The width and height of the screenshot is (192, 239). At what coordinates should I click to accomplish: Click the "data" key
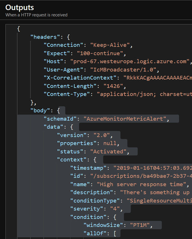point(53,127)
